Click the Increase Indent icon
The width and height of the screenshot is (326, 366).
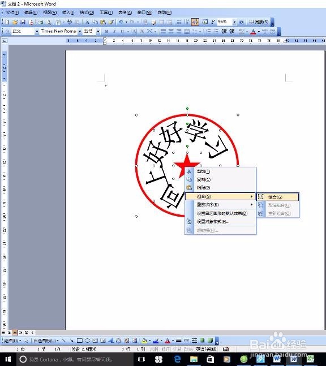[x=232, y=31]
